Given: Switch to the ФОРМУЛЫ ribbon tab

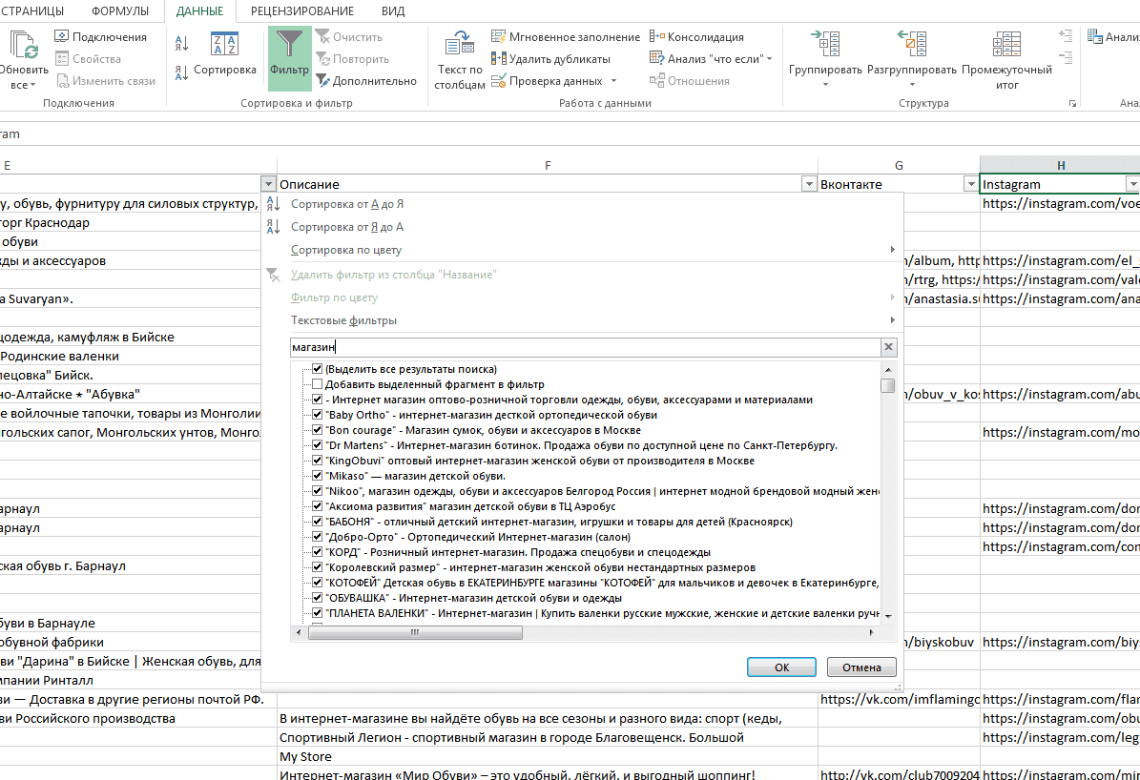Looking at the screenshot, I should point(120,10).
